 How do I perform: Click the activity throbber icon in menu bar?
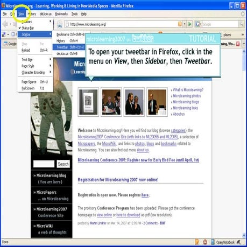point(243,14)
